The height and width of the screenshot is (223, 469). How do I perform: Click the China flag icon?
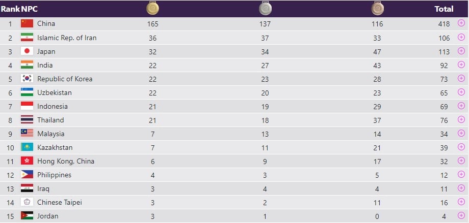[x=27, y=24]
